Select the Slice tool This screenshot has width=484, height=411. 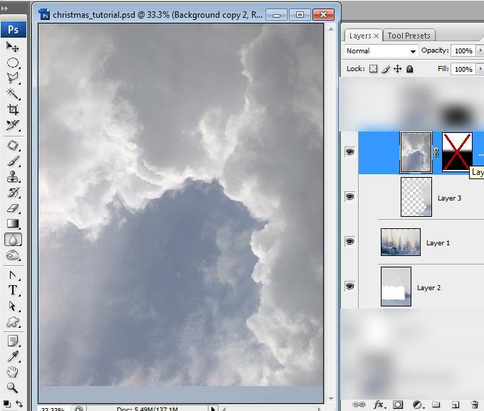coord(13,125)
